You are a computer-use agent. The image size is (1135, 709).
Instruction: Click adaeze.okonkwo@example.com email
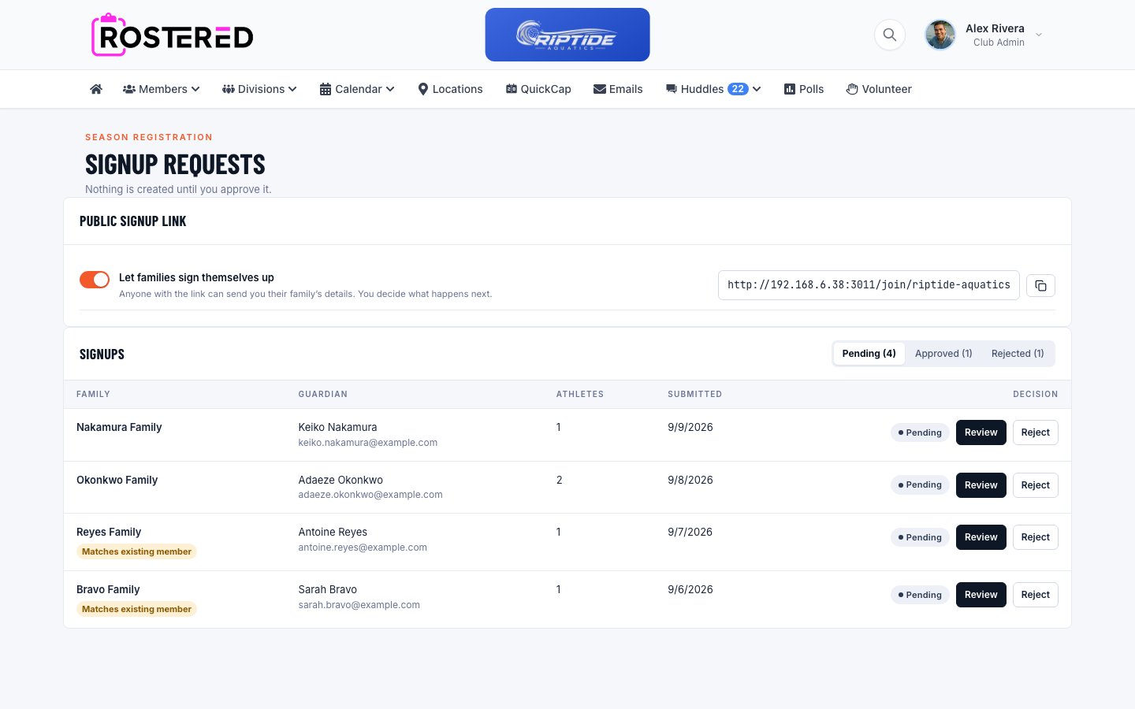coord(370,495)
